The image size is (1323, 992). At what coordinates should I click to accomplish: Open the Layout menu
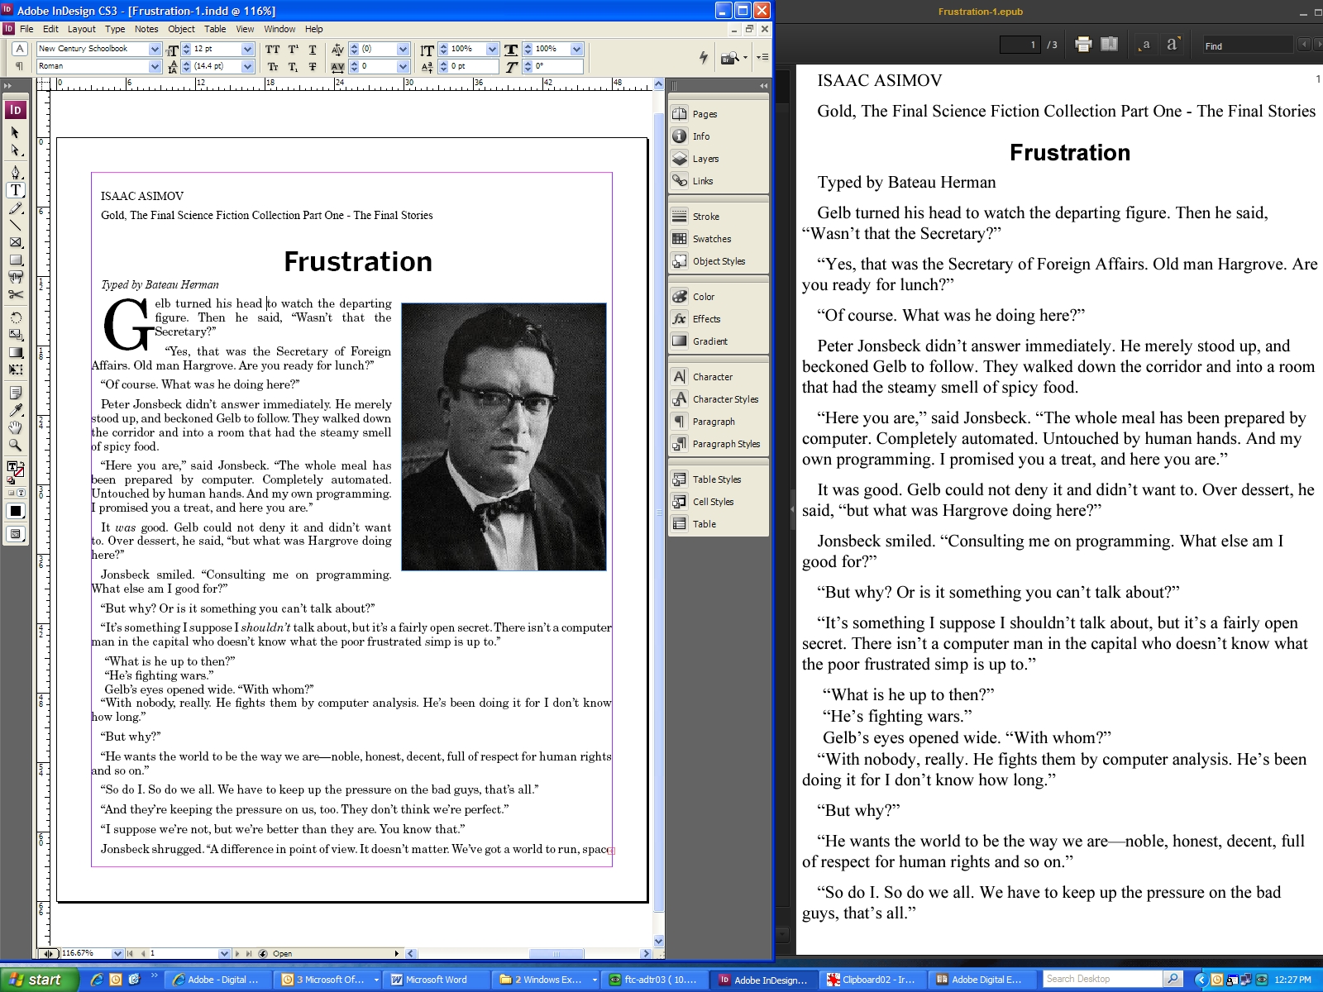[81, 29]
